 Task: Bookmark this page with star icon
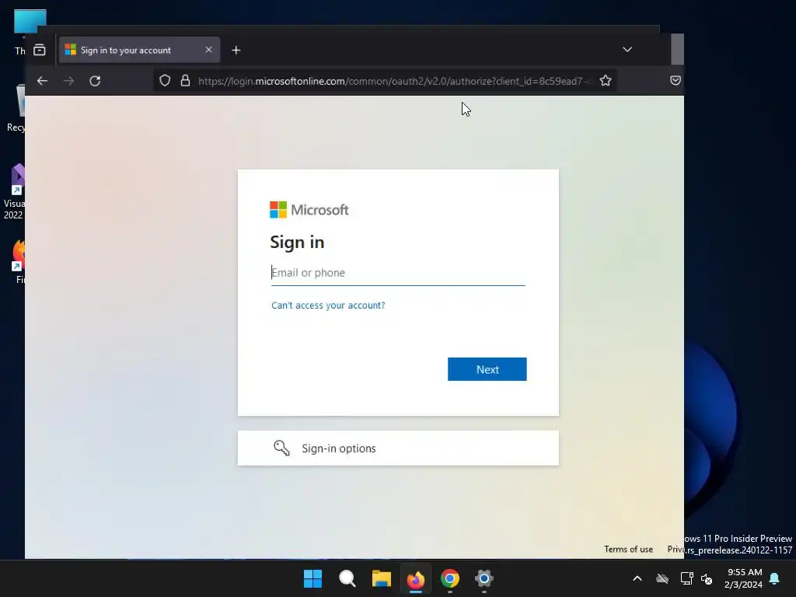point(605,81)
